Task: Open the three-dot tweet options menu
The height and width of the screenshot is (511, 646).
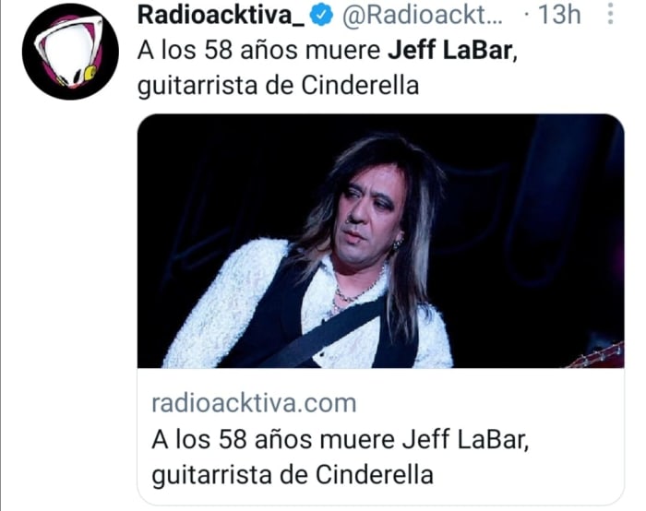Action: 611,15
